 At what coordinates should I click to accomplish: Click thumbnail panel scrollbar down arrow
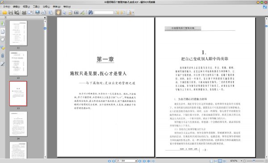[45, 157]
